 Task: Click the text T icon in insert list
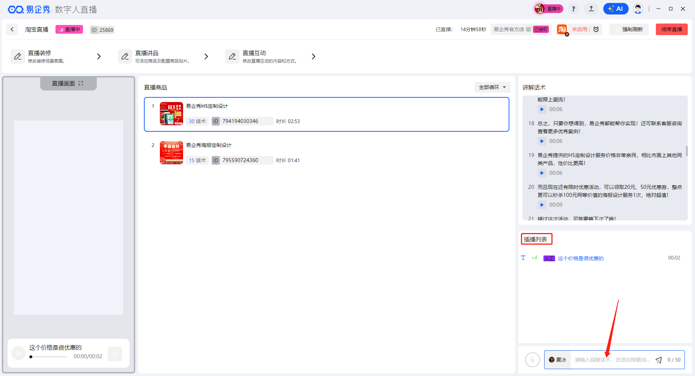tap(523, 258)
